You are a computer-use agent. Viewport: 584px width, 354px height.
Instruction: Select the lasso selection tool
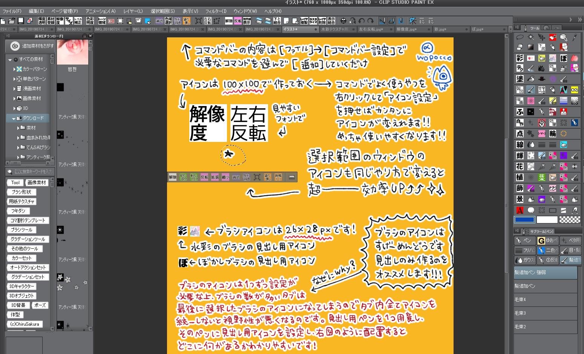point(520,37)
